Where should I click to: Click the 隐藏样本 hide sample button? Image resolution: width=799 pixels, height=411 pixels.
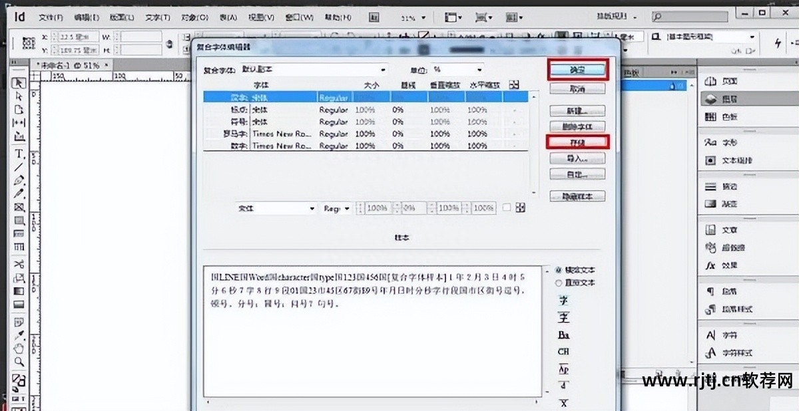point(577,196)
